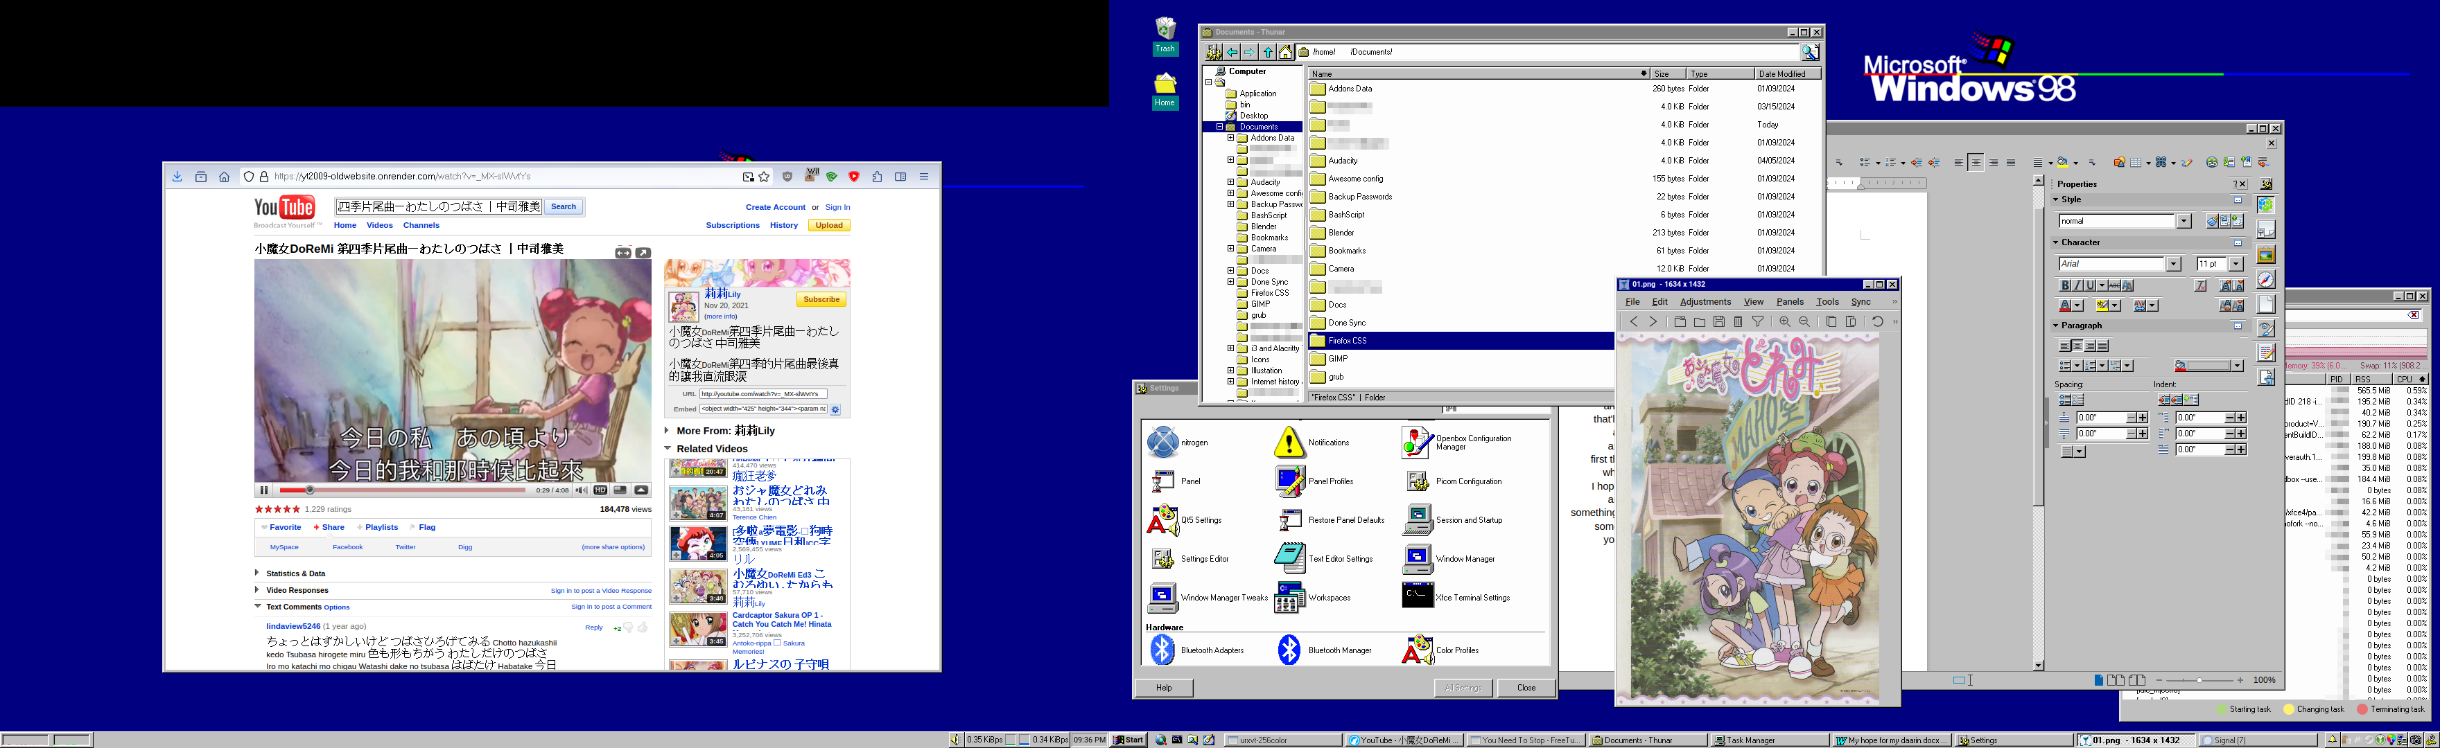Screen dimensions: 2440x748
Task: Open Bluetooth Manager settings item
Action: (x=1289, y=650)
